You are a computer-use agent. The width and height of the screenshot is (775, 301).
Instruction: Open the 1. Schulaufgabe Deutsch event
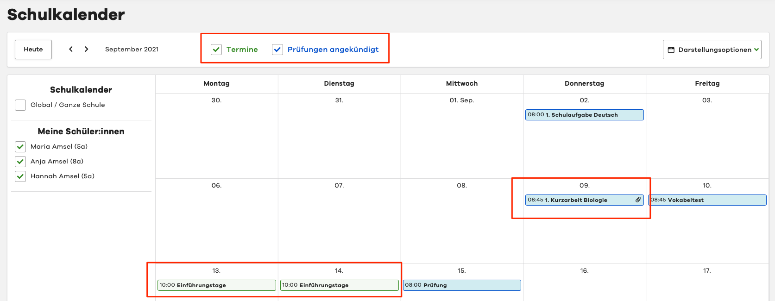[584, 115]
